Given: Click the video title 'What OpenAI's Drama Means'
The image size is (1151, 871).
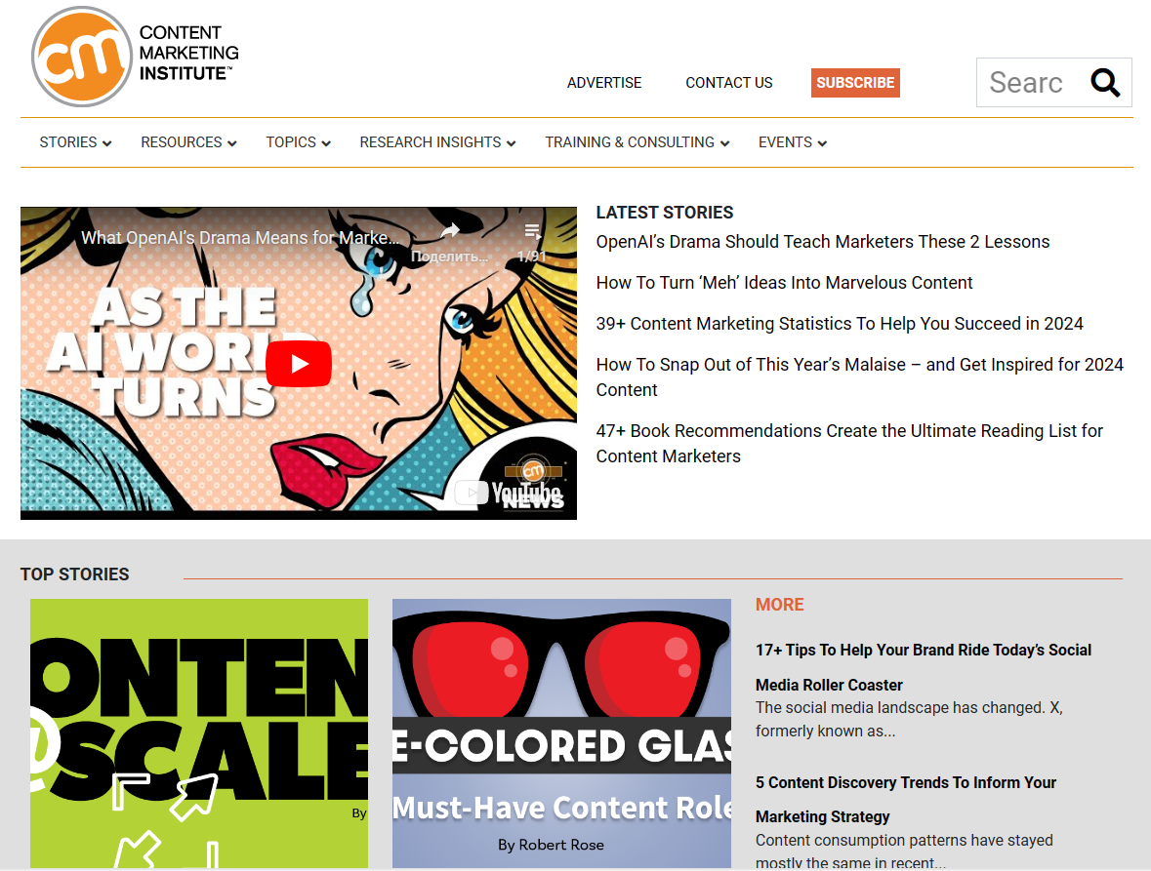Looking at the screenshot, I should tap(241, 238).
